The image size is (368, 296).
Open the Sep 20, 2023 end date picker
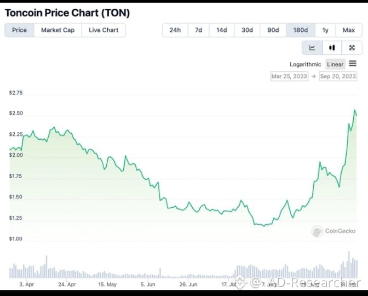[x=338, y=76]
